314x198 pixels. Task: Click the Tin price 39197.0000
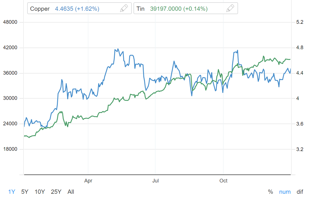pos(166,9)
